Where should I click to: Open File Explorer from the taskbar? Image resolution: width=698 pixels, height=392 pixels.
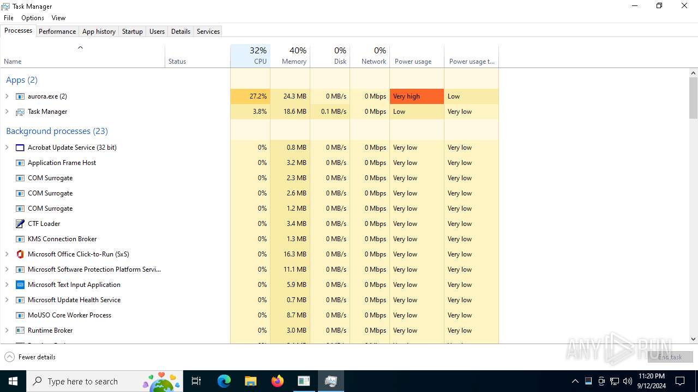pos(250,381)
